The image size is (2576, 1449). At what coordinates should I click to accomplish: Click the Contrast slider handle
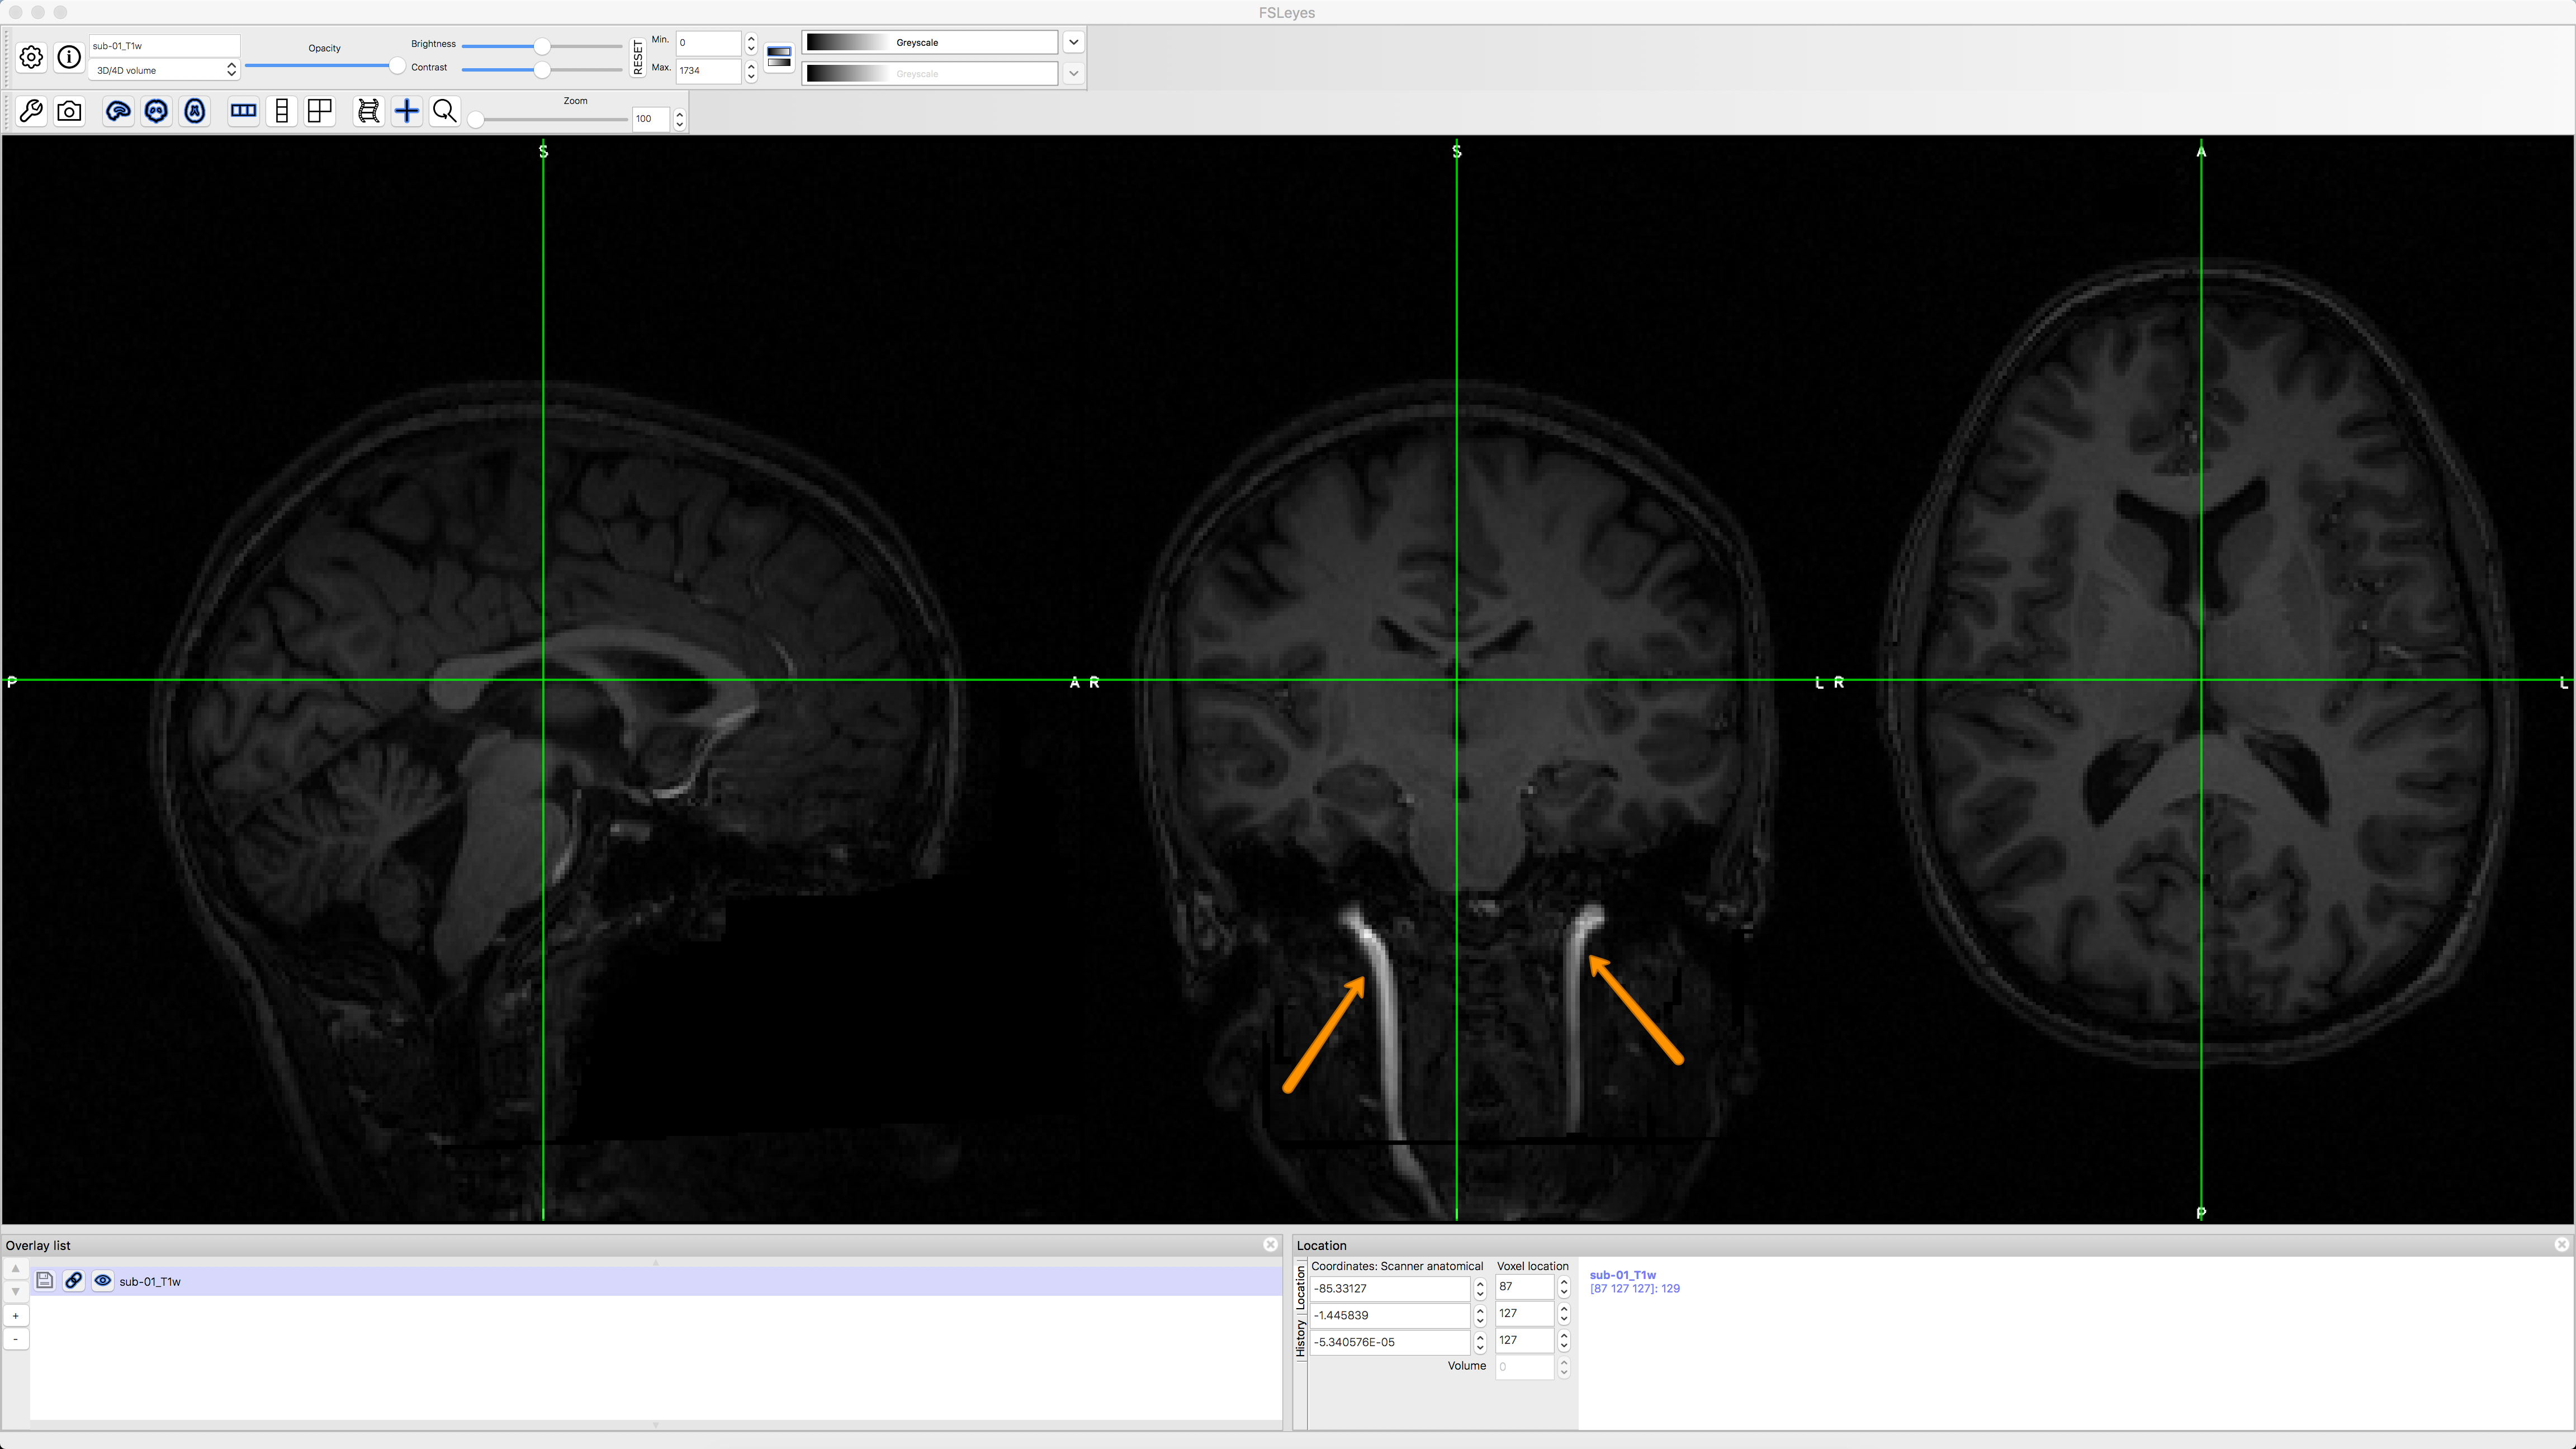tap(542, 70)
